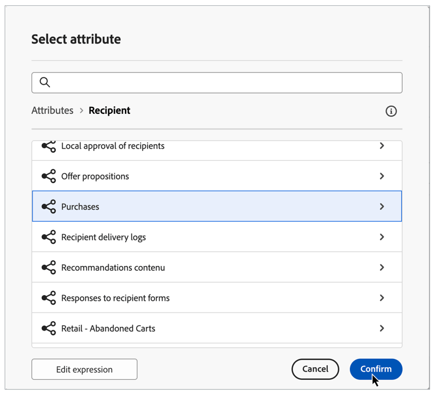436x399 pixels.
Task: Go back to Attributes breadcrumb
Action: 52,110
